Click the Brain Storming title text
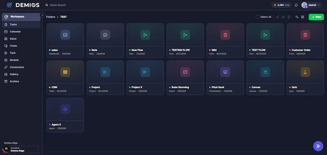 [x=180, y=87]
